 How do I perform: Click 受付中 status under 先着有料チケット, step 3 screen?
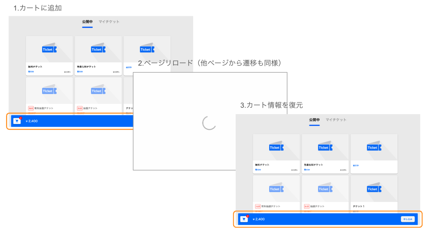pyautogui.click(x=307, y=170)
